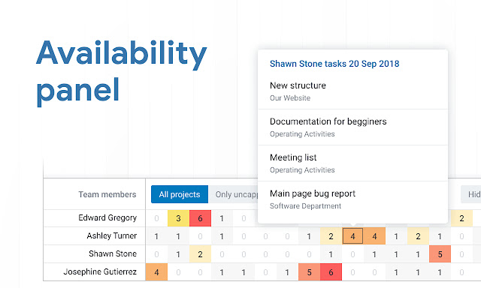Screen dimensions: 481x300
Task: Select the All projects filter button
Action: pyautogui.click(x=179, y=194)
